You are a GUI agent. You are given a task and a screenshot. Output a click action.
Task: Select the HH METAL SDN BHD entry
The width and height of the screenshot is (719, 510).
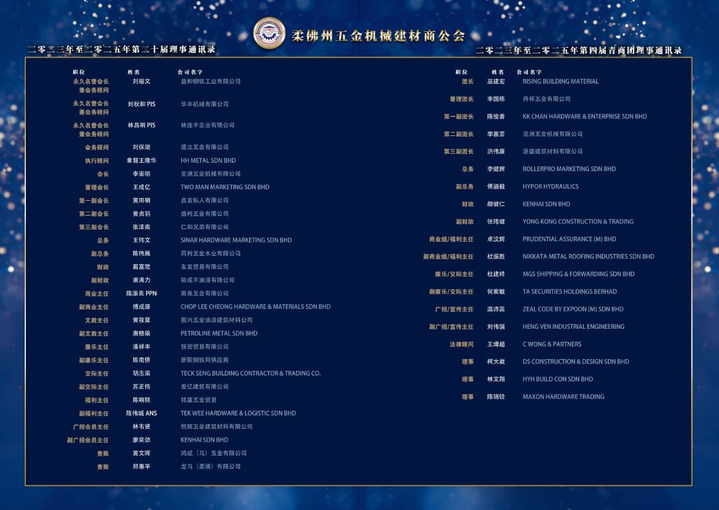click(208, 160)
